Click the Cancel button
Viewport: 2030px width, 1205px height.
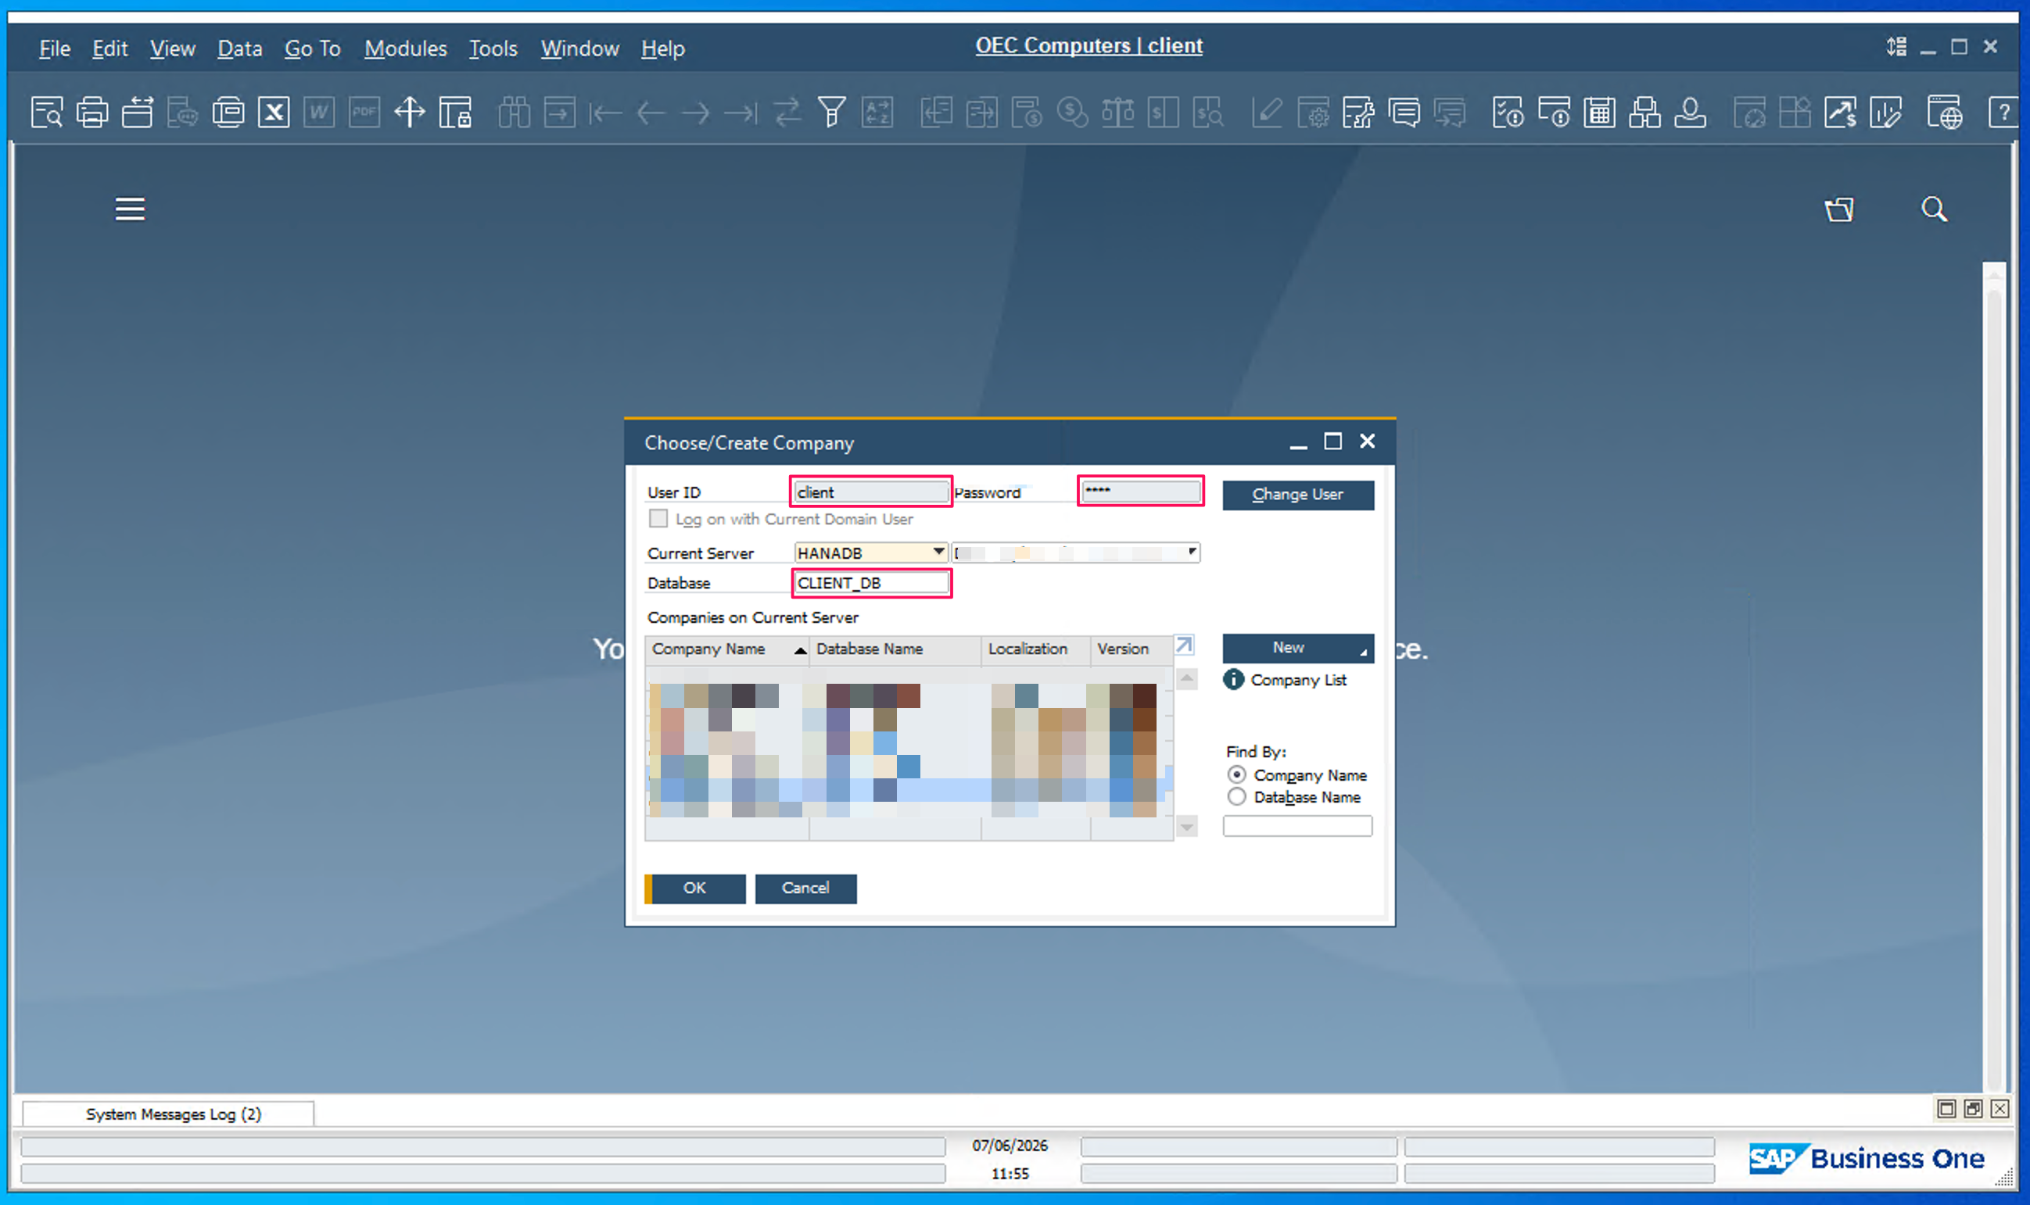[806, 889]
